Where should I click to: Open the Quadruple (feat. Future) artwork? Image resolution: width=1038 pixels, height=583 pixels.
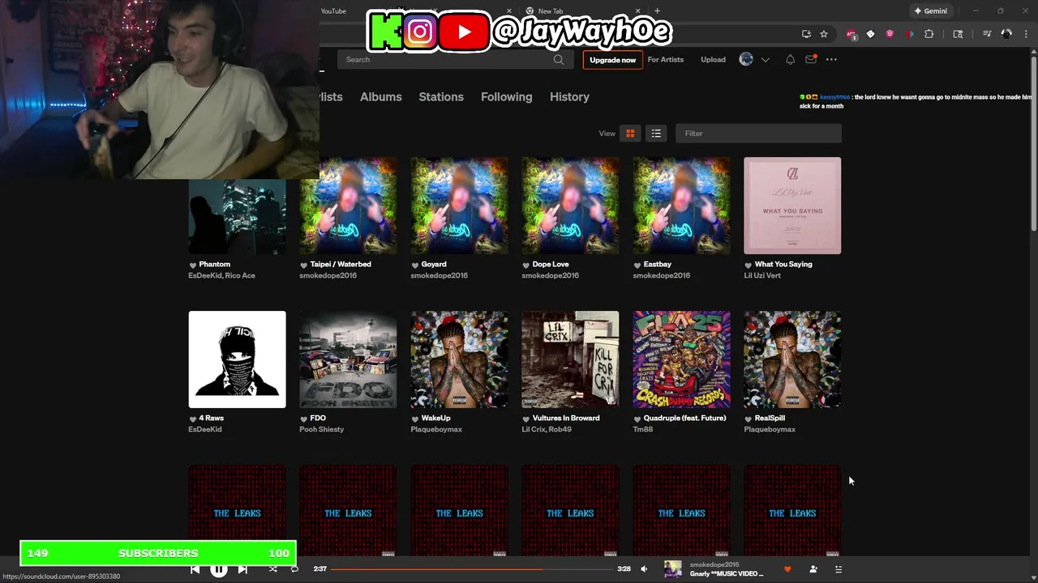[x=681, y=360]
